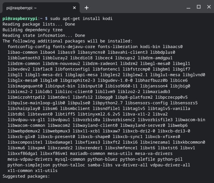The image size is (214, 183).
Task: Click the 'libgif7' package name
Action: [x=181, y=69]
